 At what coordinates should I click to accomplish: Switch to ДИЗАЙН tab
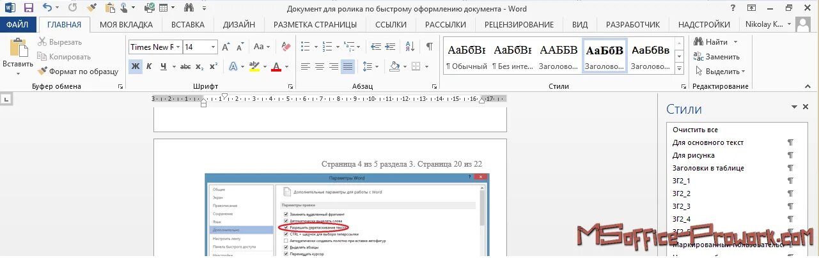pyautogui.click(x=239, y=25)
